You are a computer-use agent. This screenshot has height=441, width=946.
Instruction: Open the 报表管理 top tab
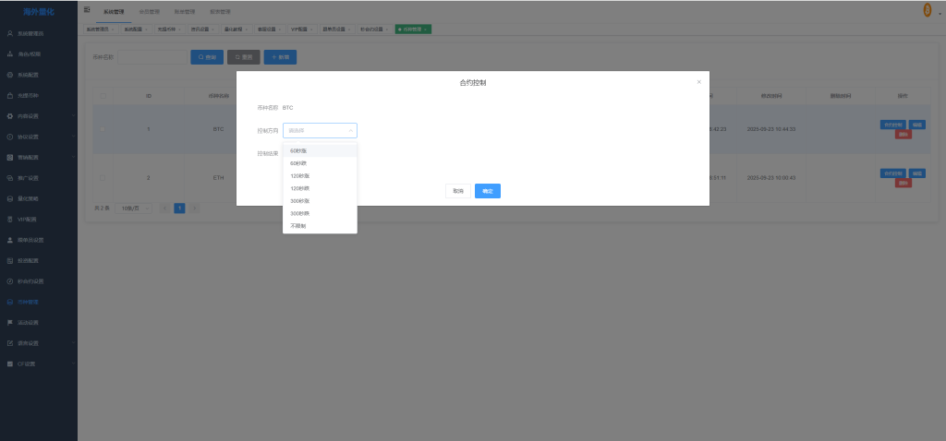(220, 12)
